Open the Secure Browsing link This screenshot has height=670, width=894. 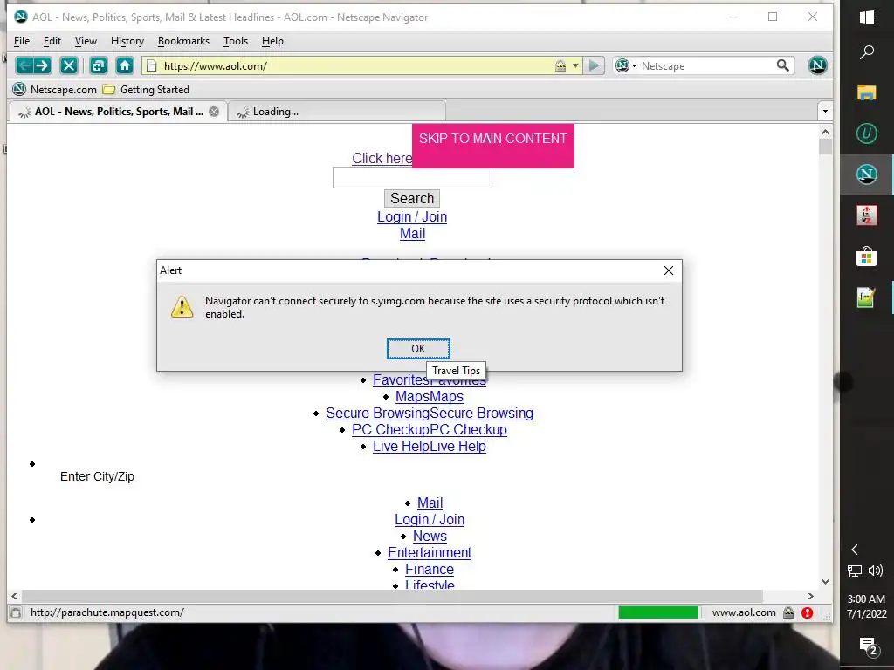pyautogui.click(x=430, y=413)
